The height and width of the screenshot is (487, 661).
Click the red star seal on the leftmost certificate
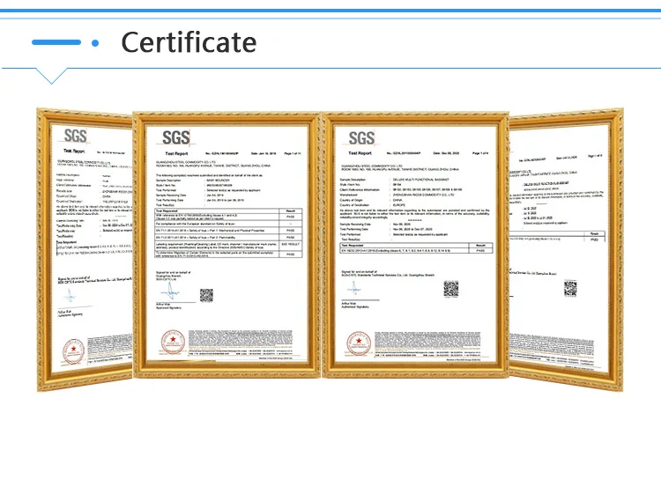coord(73,350)
